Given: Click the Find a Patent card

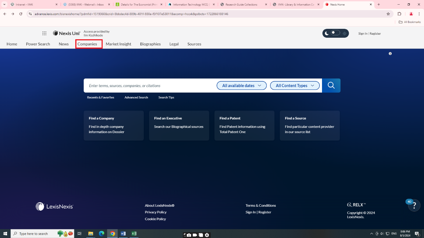Looking at the screenshot, I should pyautogui.click(x=244, y=125).
